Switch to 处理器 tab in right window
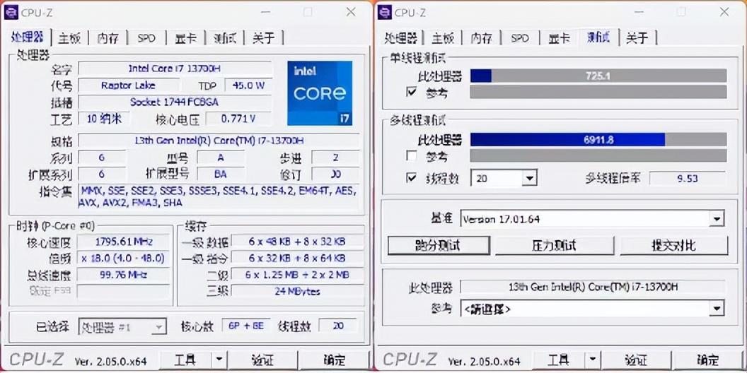The height and width of the screenshot is (373, 747). pyautogui.click(x=400, y=38)
